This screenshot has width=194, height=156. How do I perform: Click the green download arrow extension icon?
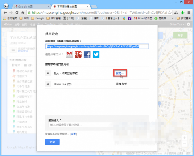click(x=183, y=13)
